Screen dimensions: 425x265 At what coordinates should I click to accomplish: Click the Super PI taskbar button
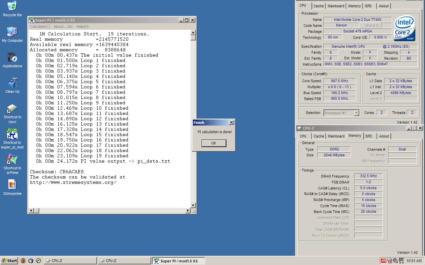pos(179,261)
